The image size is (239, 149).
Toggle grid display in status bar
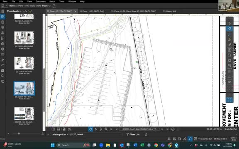pyautogui.click(x=169, y=139)
